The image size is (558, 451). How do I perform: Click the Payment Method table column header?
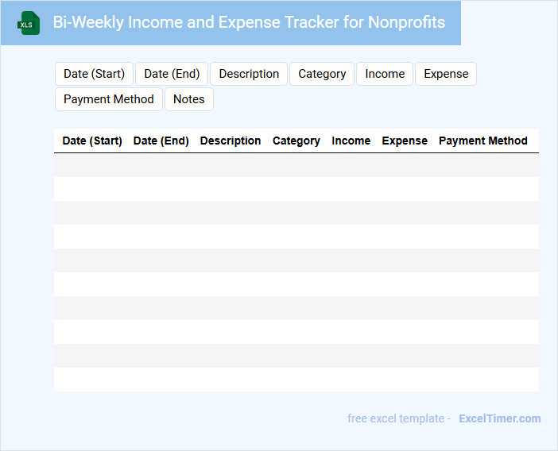483,141
